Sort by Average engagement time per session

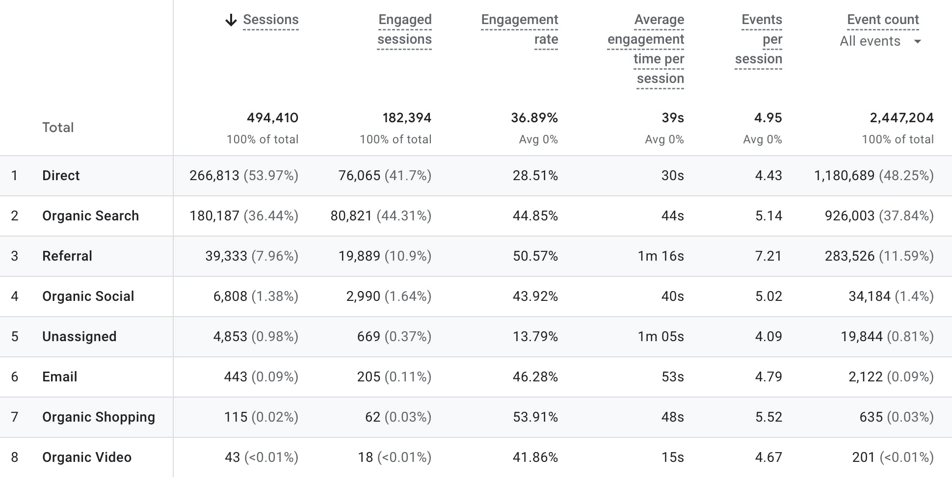click(x=645, y=49)
